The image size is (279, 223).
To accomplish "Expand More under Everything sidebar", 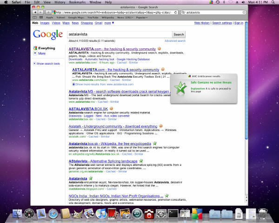I will 40,53.
